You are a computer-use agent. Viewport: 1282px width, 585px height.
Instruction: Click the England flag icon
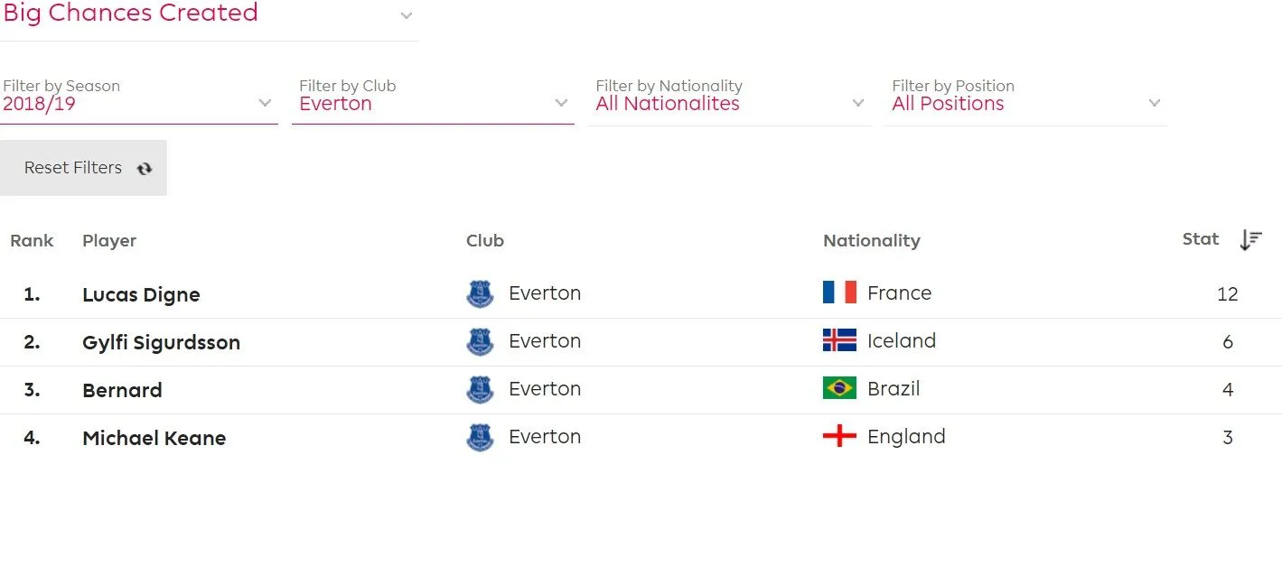point(839,437)
